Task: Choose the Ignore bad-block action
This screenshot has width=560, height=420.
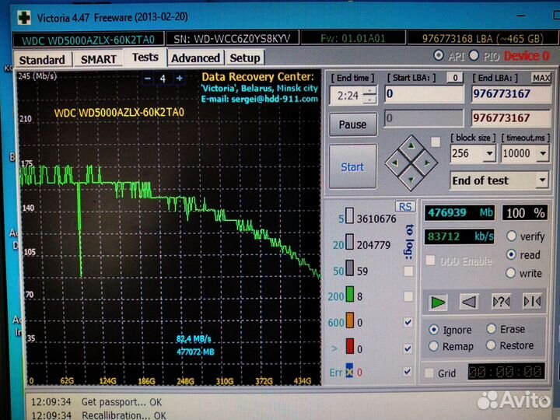Action: (x=433, y=329)
